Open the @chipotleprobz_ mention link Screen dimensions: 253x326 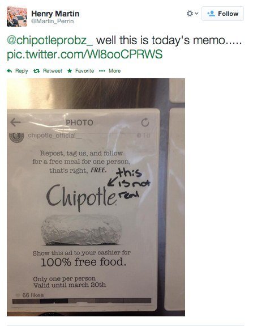pos(50,40)
